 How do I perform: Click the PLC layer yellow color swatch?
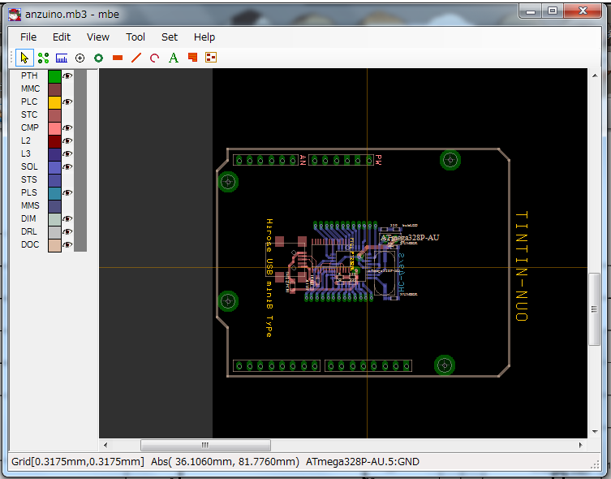pos(54,102)
